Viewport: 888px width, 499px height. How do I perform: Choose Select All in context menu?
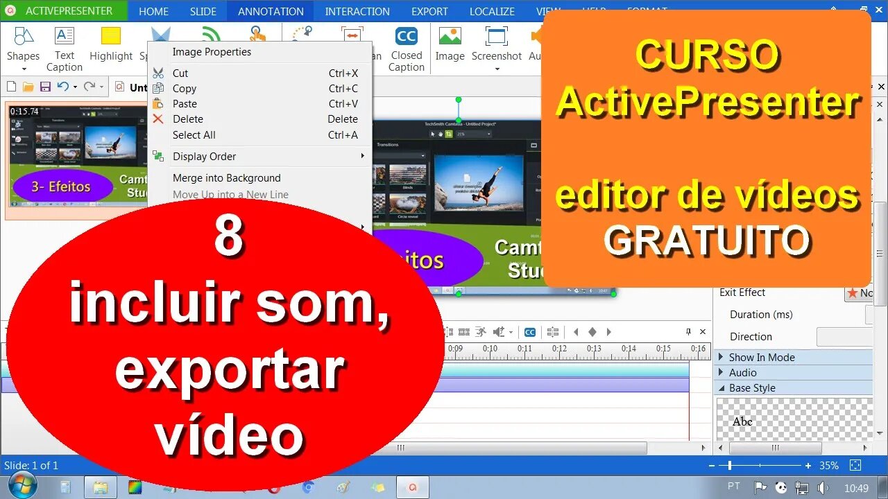pos(259,134)
